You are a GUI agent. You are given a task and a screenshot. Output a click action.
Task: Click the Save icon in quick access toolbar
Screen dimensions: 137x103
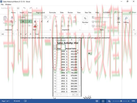click(18, 8)
